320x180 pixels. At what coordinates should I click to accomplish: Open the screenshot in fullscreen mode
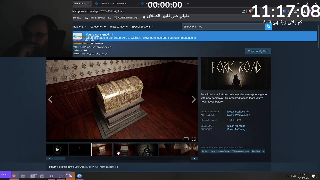click(x=193, y=139)
